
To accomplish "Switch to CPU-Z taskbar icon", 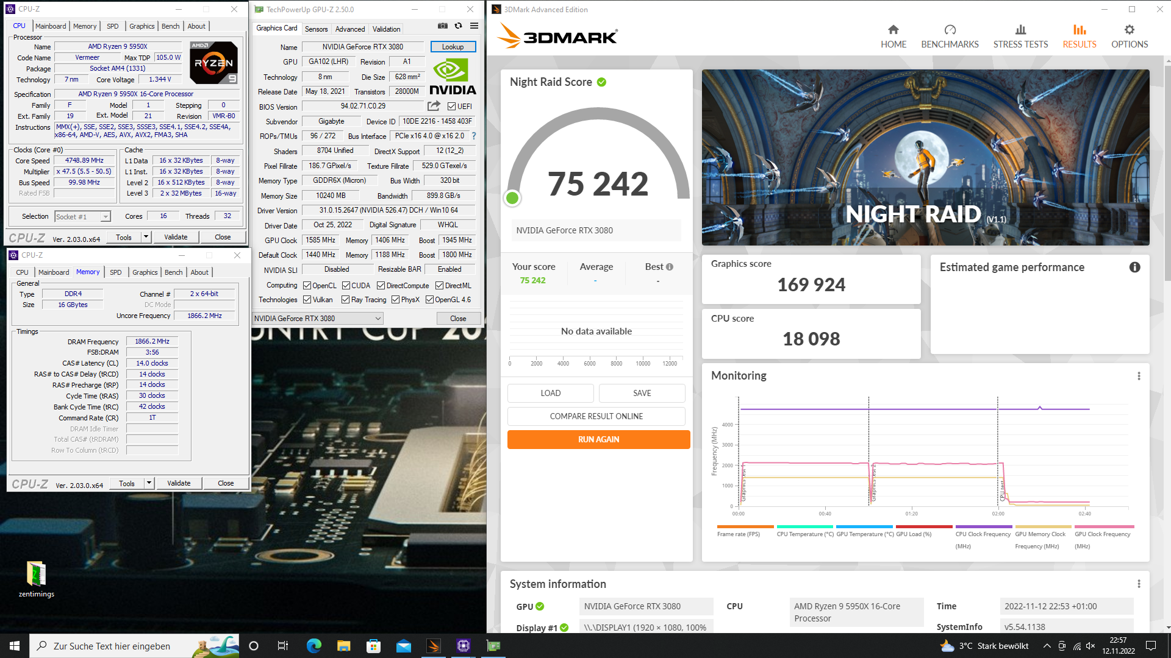I will tap(464, 646).
